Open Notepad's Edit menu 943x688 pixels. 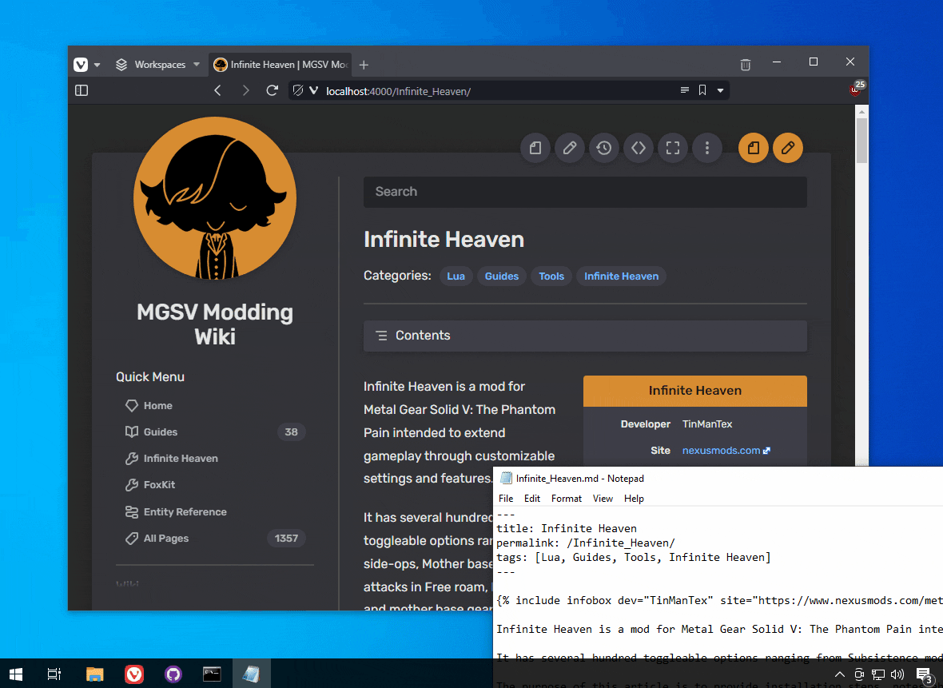(532, 499)
